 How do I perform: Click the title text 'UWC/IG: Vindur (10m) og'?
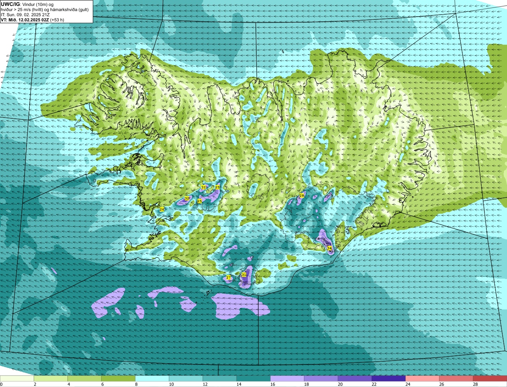pyautogui.click(x=27, y=4)
